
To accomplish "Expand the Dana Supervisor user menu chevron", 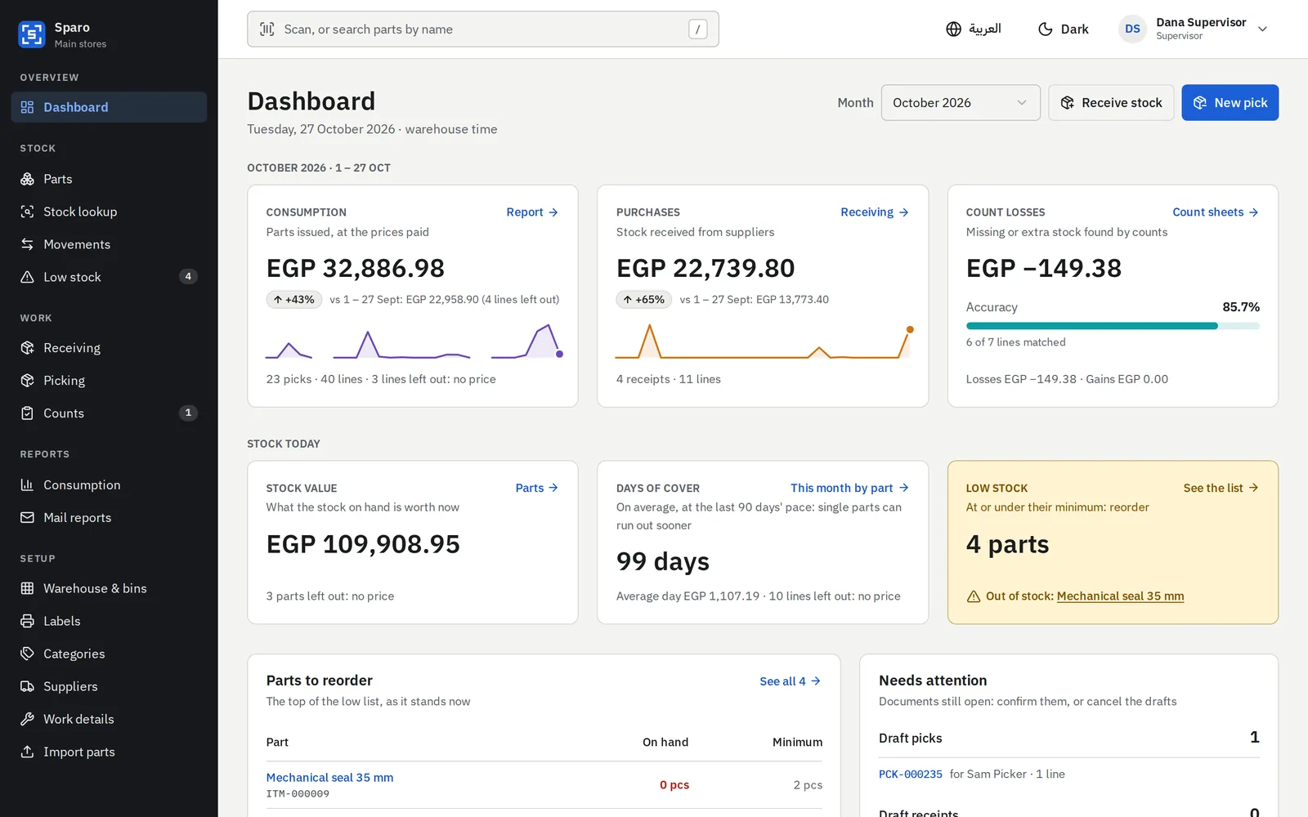I will pyautogui.click(x=1262, y=29).
